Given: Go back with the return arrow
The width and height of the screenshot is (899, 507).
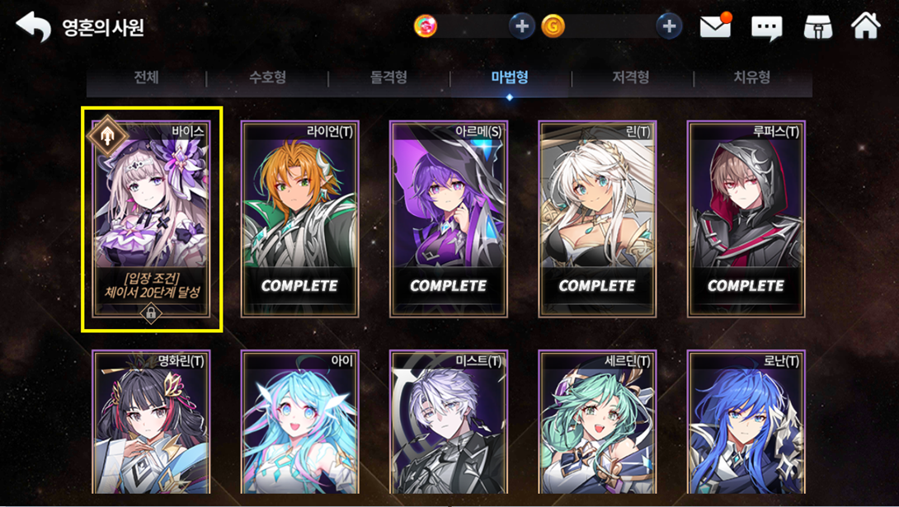Looking at the screenshot, I should click(33, 26).
